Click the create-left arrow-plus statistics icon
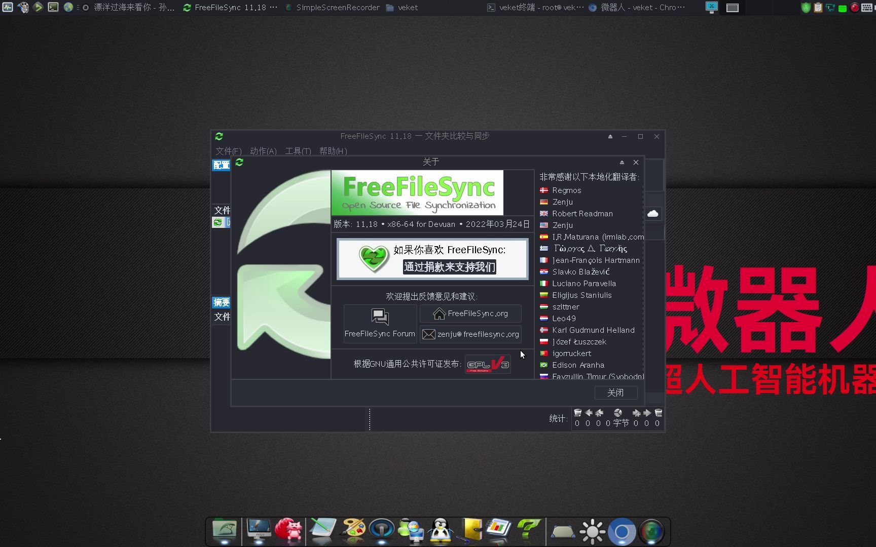Screen dimensions: 876x547 (x=599, y=413)
